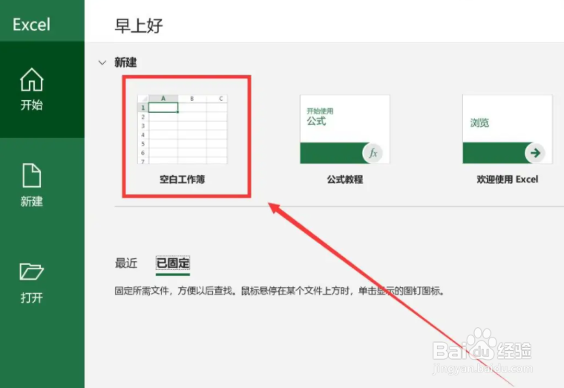Click the fx circle icon on formula template
The height and width of the screenshot is (388, 564).
pyautogui.click(x=373, y=153)
